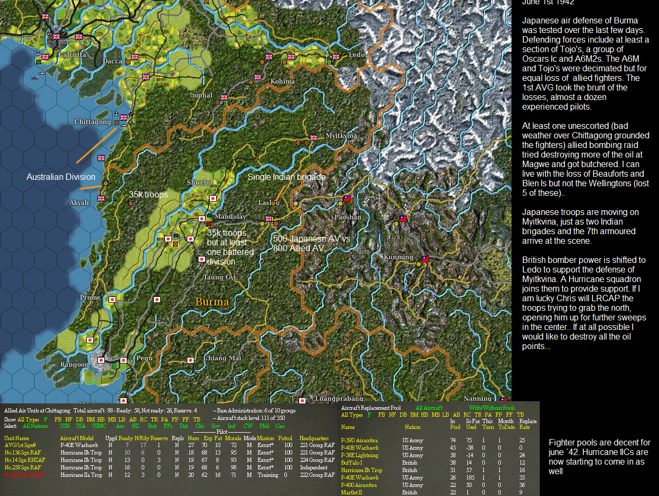Select the British flag base at Ledo
The height and width of the screenshot is (496, 659).
coord(336,57)
